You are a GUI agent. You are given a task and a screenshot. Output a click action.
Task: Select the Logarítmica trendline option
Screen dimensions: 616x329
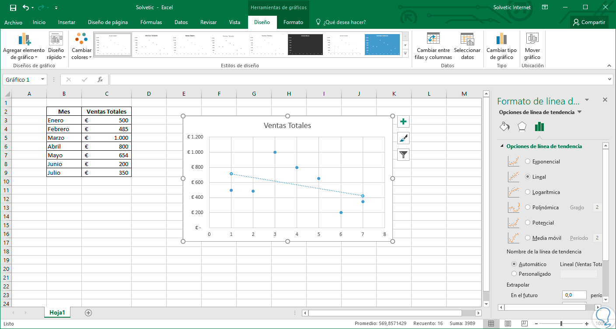click(x=528, y=192)
